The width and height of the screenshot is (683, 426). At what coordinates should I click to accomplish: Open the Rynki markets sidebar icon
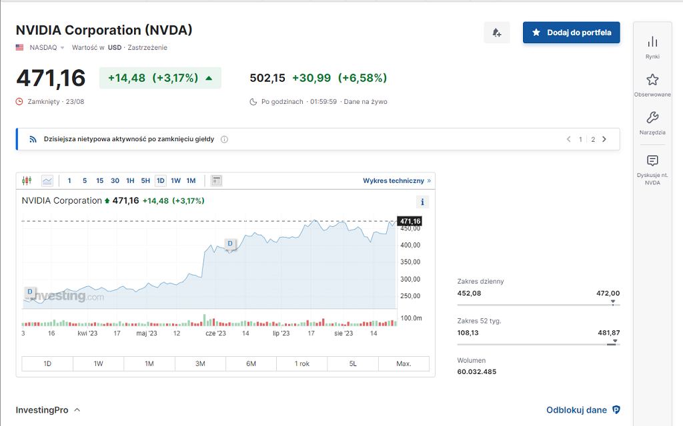pyautogui.click(x=652, y=42)
